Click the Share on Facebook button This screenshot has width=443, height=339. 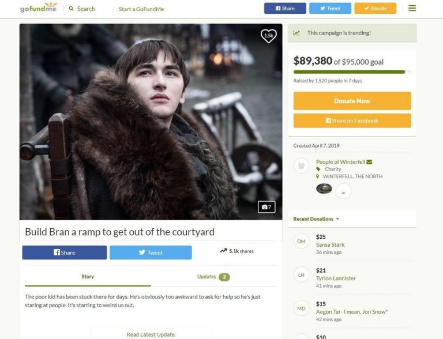click(x=352, y=120)
